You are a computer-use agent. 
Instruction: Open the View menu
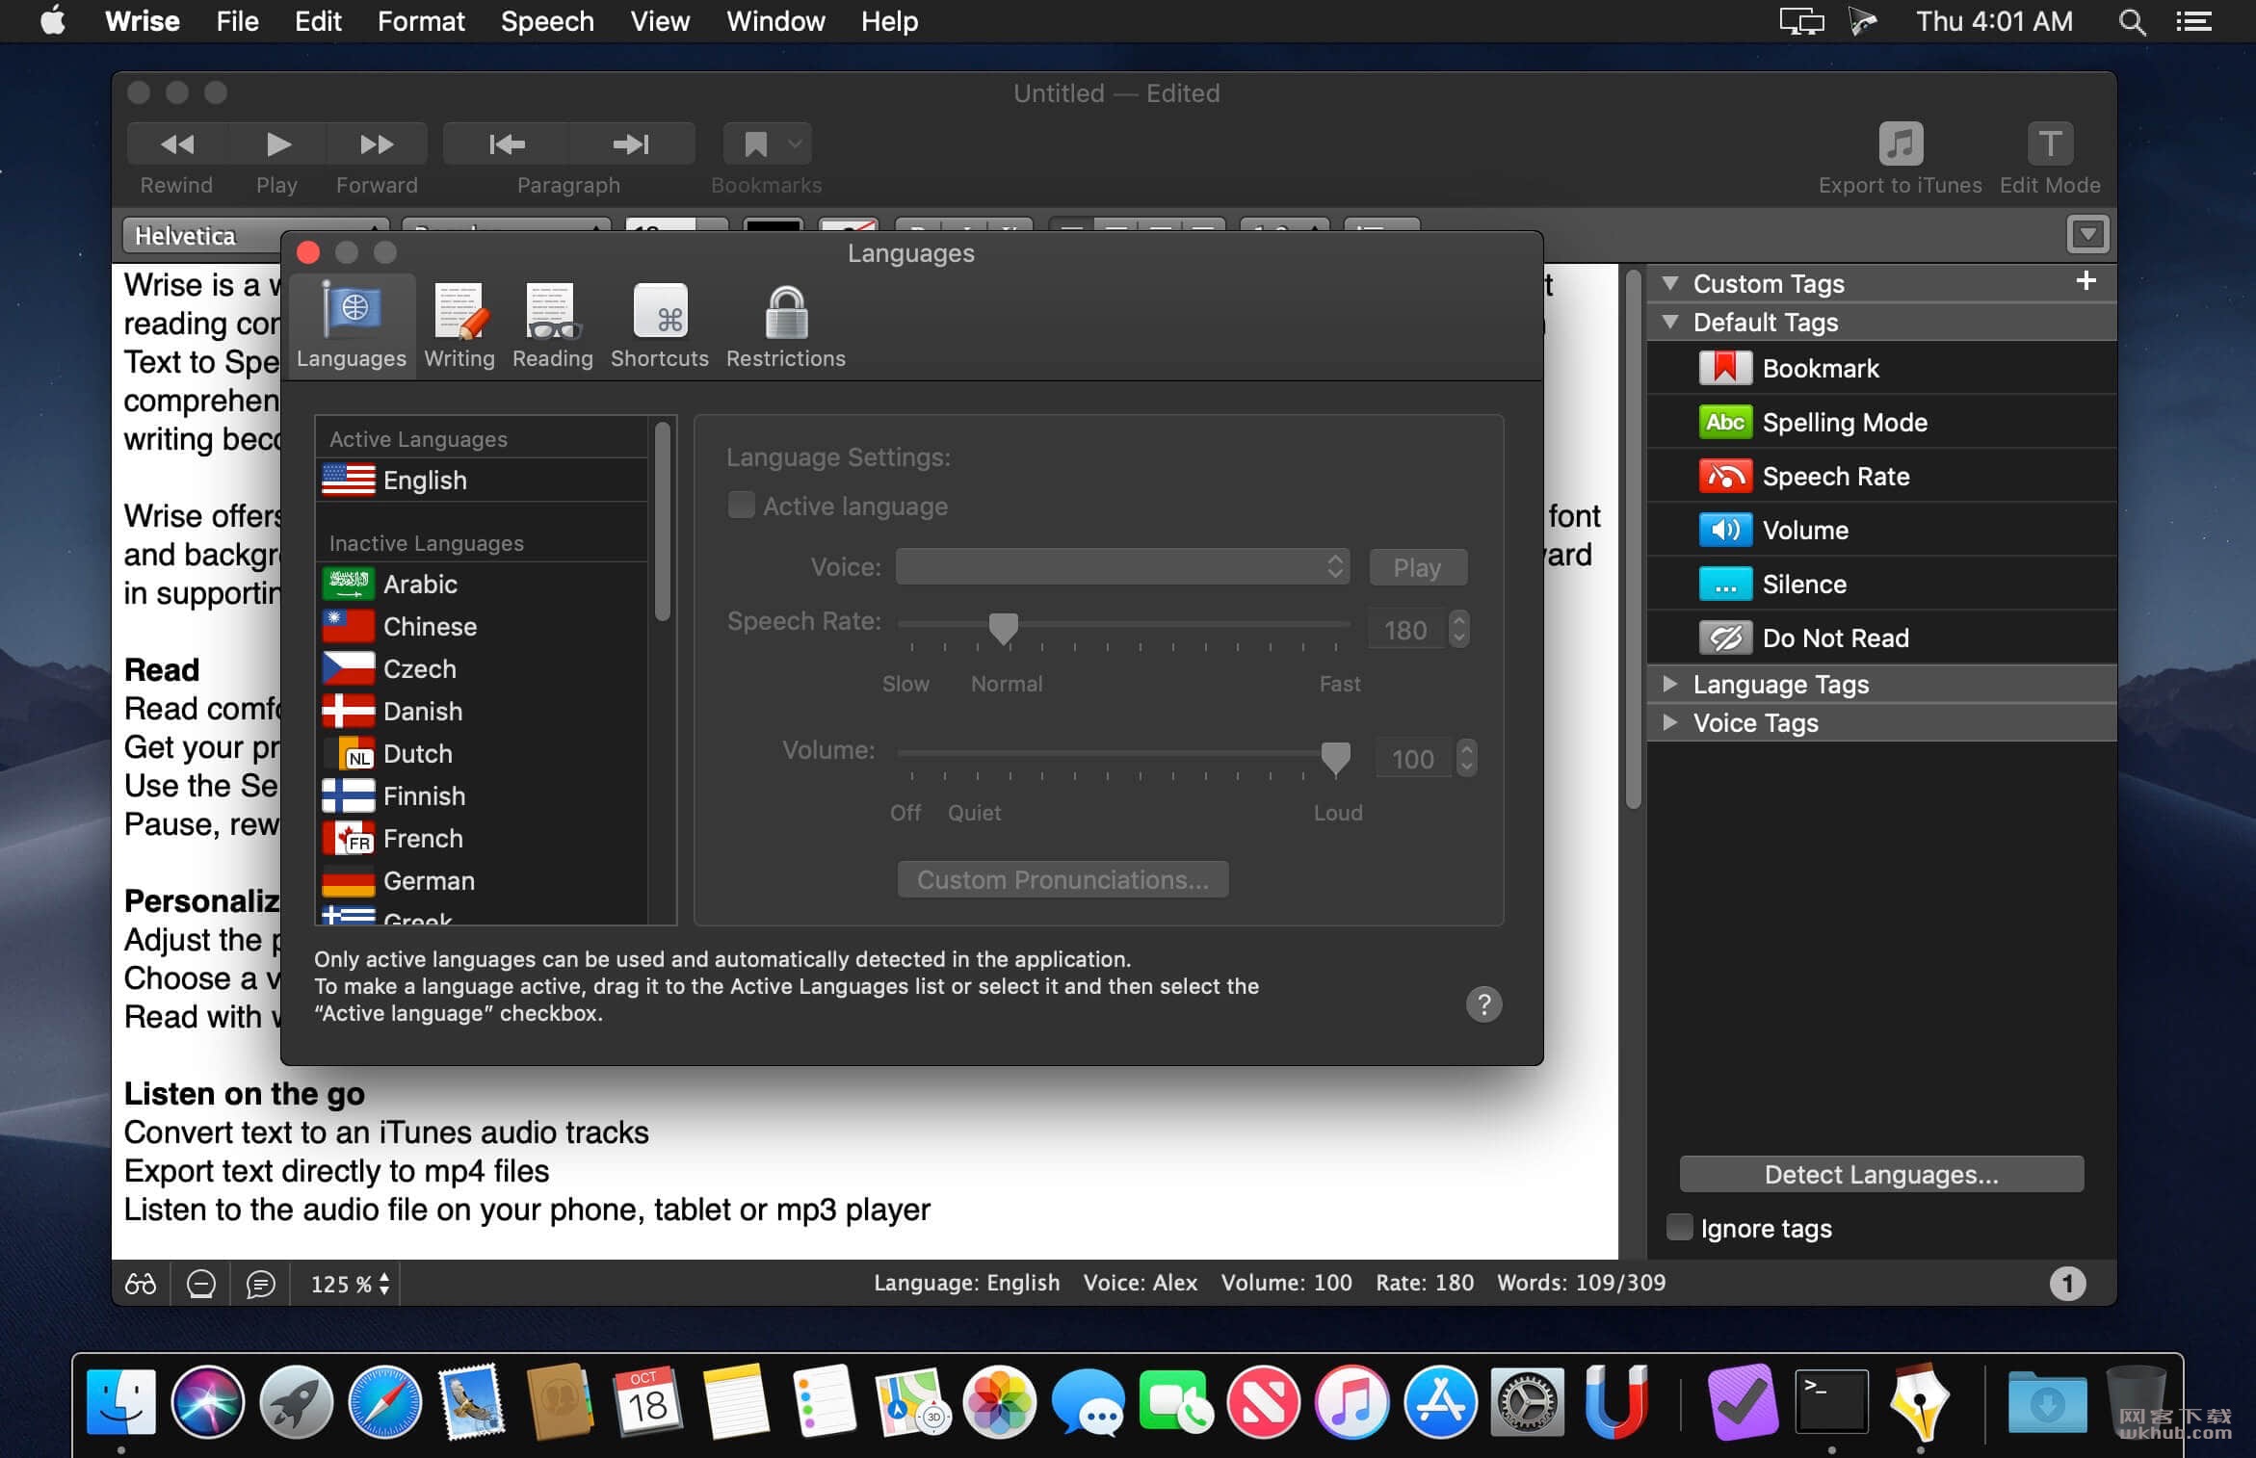pyautogui.click(x=660, y=21)
